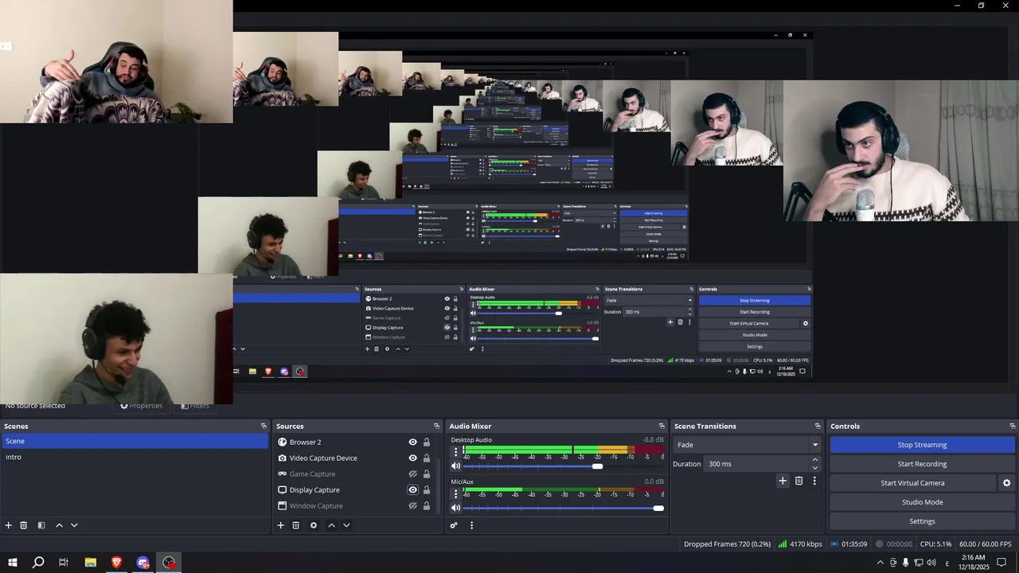Pop out the Scenes dock panel
1019x573 pixels.
pyautogui.click(x=264, y=426)
